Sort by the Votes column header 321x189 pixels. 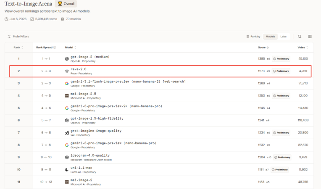click(303, 47)
